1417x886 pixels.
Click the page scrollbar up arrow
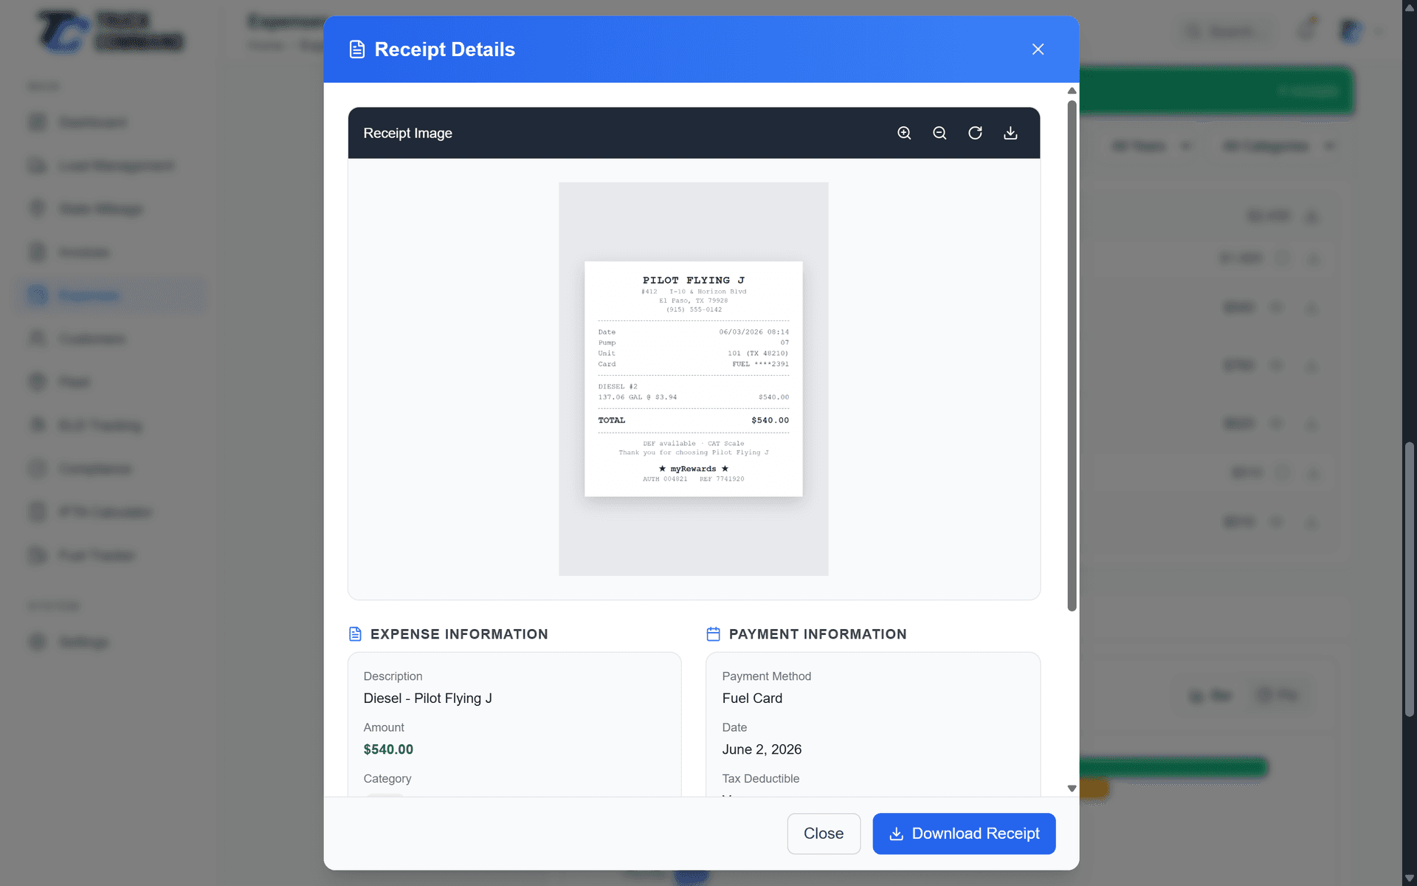(x=1410, y=7)
